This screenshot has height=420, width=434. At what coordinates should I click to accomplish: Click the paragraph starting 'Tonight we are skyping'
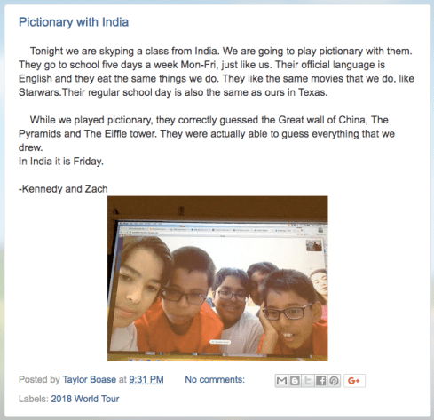(217, 72)
